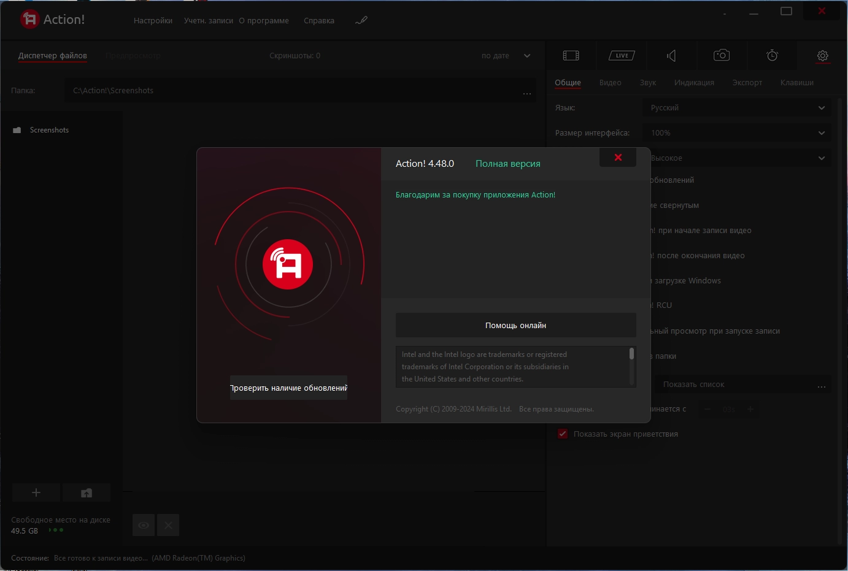Open the interface size 100% dropdown
Image resolution: width=848 pixels, height=571 pixels.
[736, 133]
